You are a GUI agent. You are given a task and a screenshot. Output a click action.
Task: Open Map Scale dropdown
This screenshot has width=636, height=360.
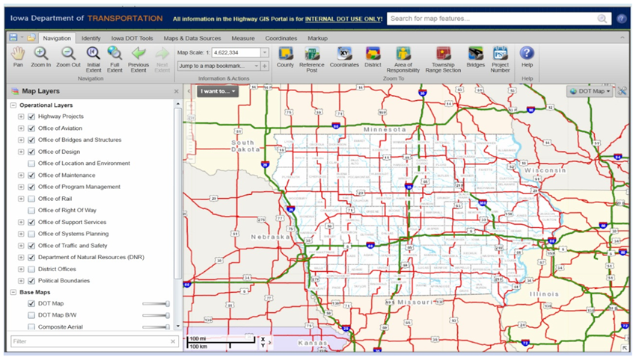tap(265, 52)
